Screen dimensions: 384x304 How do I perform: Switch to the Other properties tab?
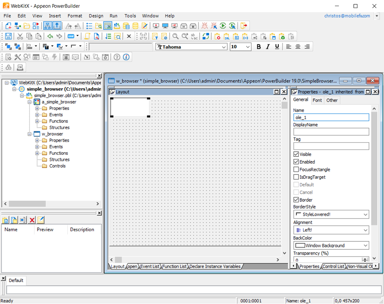point(332,100)
